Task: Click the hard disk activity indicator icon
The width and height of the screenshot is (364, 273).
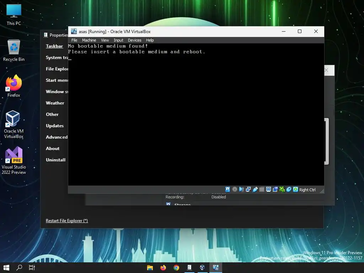Action: [227, 189]
